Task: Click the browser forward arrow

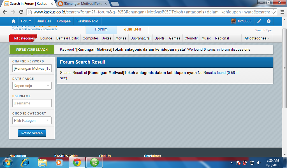Action: pos(13,12)
